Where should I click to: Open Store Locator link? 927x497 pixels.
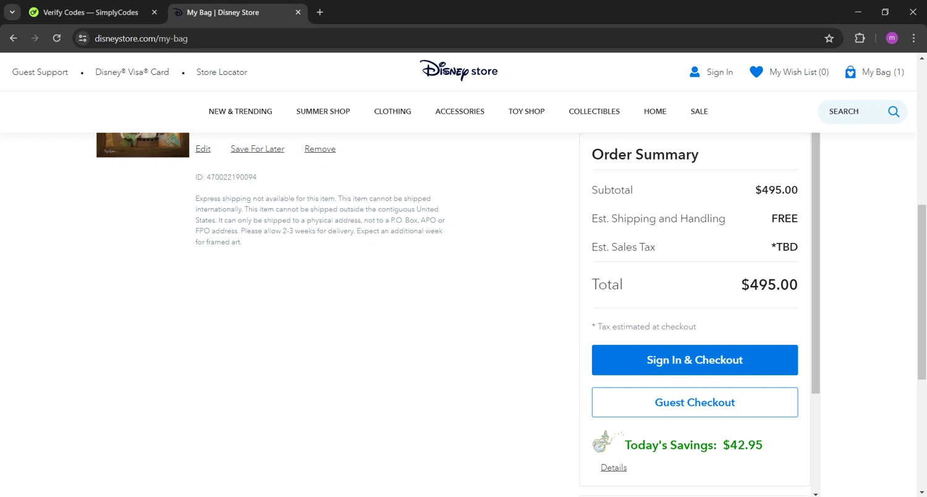[222, 72]
